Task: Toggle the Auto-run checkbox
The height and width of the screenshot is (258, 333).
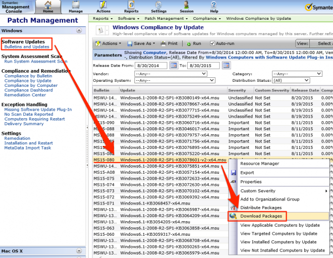Action: tap(212, 43)
